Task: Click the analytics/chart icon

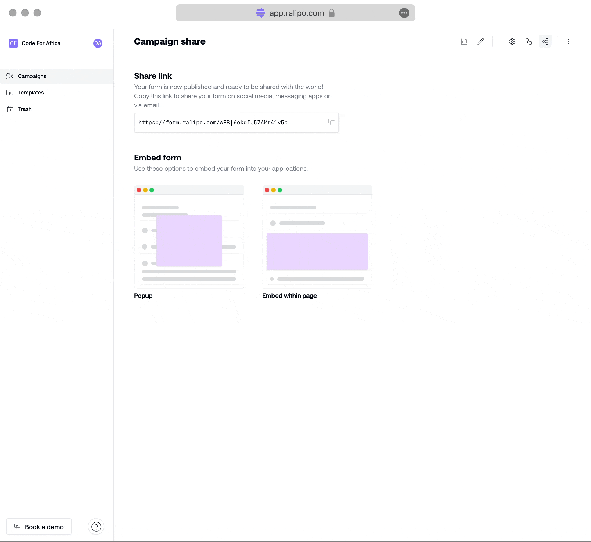Action: pyautogui.click(x=464, y=42)
